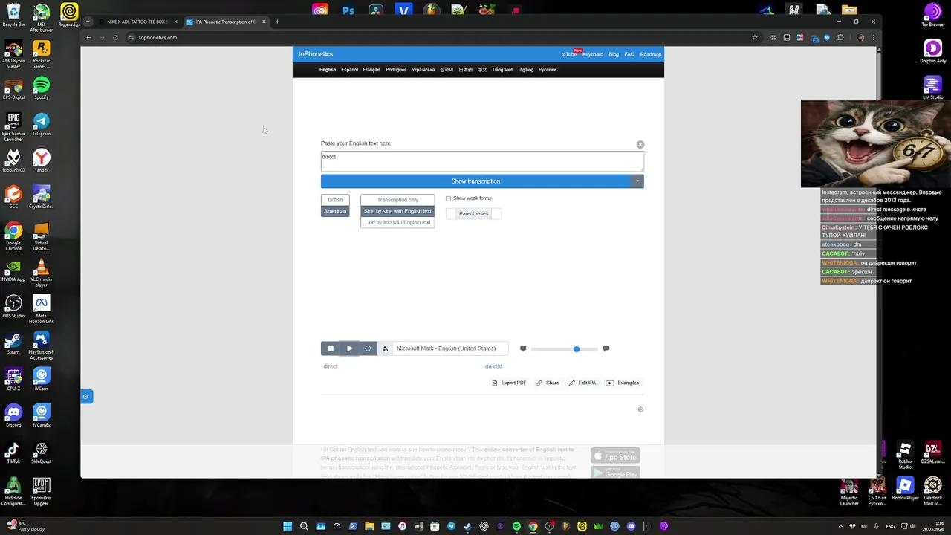Expand the Show transcription dropdown arrow
This screenshot has width=951, height=535.
[637, 181]
